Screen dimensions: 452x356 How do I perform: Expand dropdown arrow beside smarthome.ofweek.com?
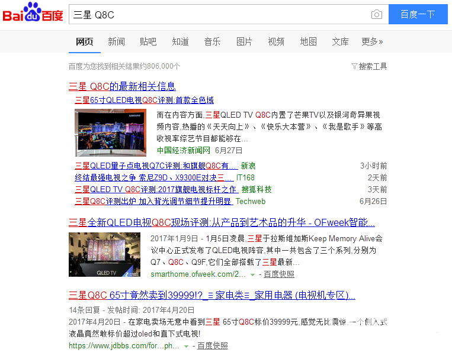(252, 275)
